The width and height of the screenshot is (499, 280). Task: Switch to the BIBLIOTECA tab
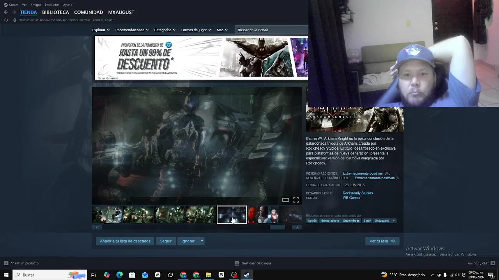(x=55, y=12)
